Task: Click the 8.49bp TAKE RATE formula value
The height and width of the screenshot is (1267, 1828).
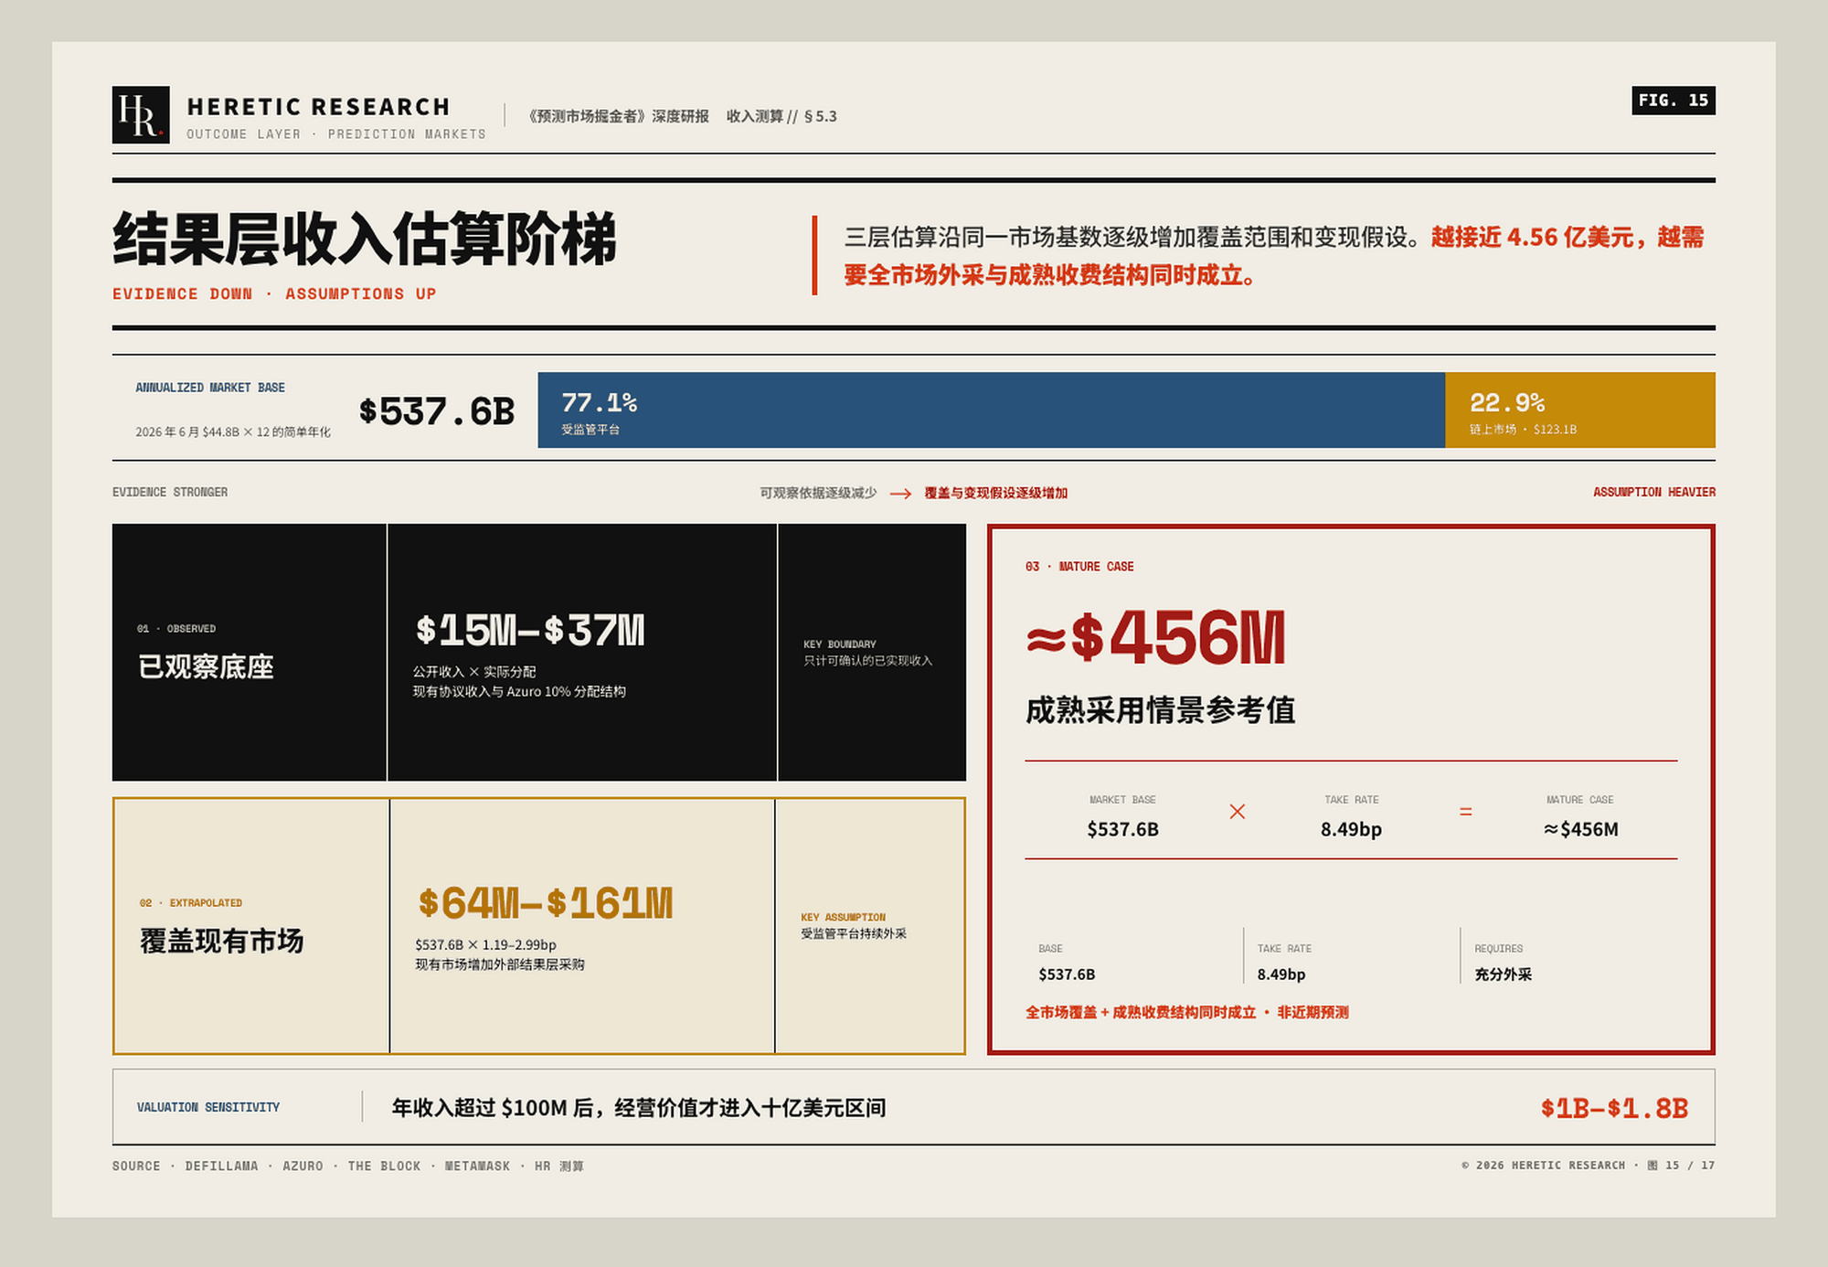Action: 1351,829
